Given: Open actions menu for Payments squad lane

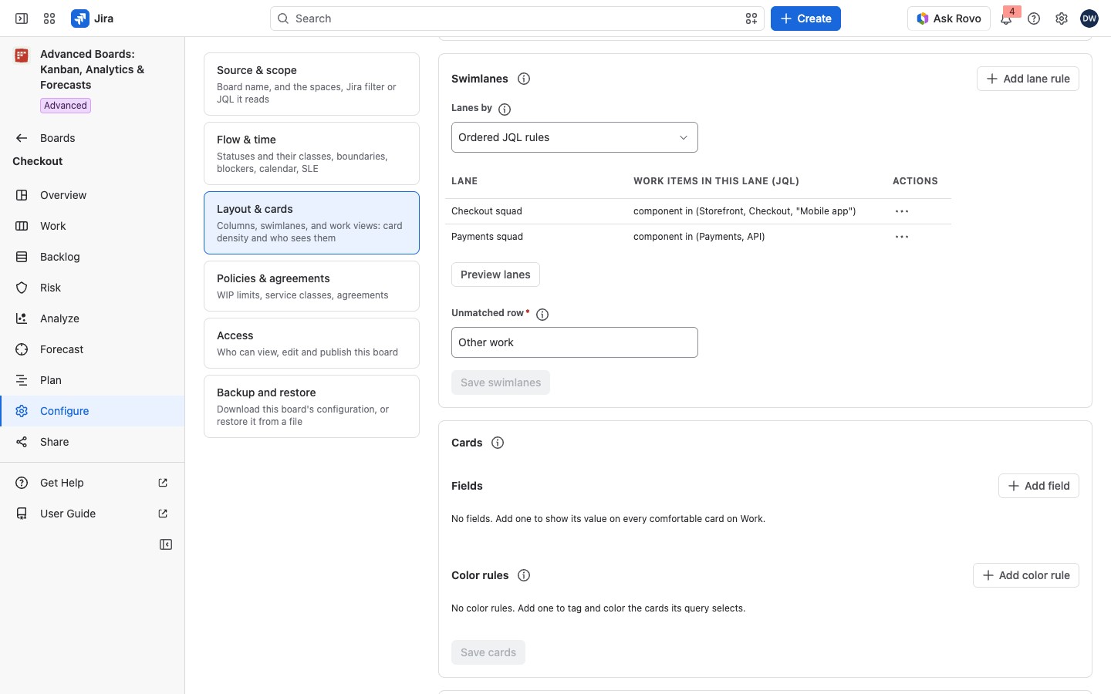Looking at the screenshot, I should coord(902,237).
